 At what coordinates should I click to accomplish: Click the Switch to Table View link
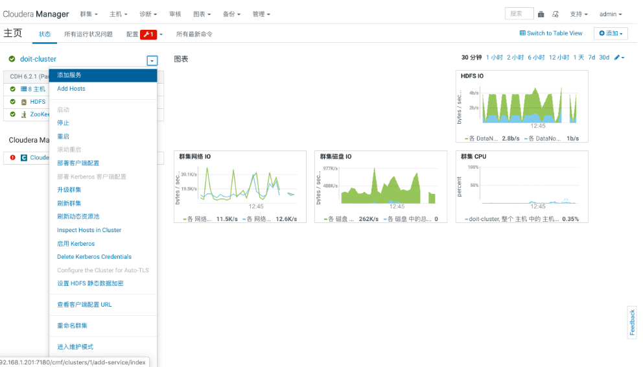click(551, 33)
